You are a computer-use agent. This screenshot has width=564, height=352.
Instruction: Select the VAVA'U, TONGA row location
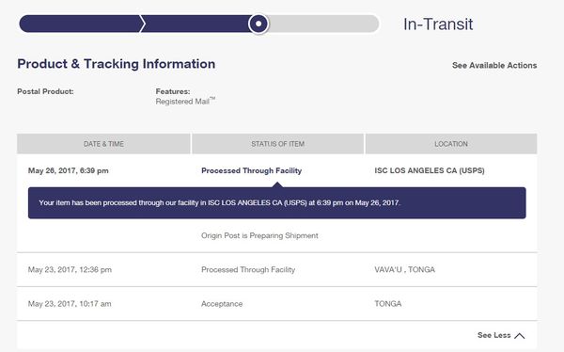(404, 269)
